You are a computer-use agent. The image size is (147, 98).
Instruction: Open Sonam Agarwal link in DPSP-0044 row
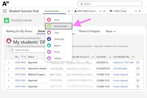coord(120,74)
